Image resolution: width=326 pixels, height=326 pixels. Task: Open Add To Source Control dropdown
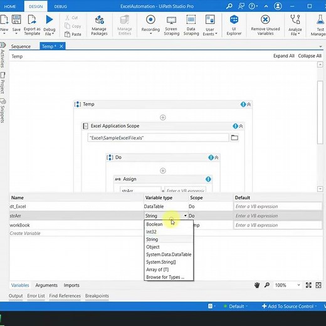[x=290, y=306]
